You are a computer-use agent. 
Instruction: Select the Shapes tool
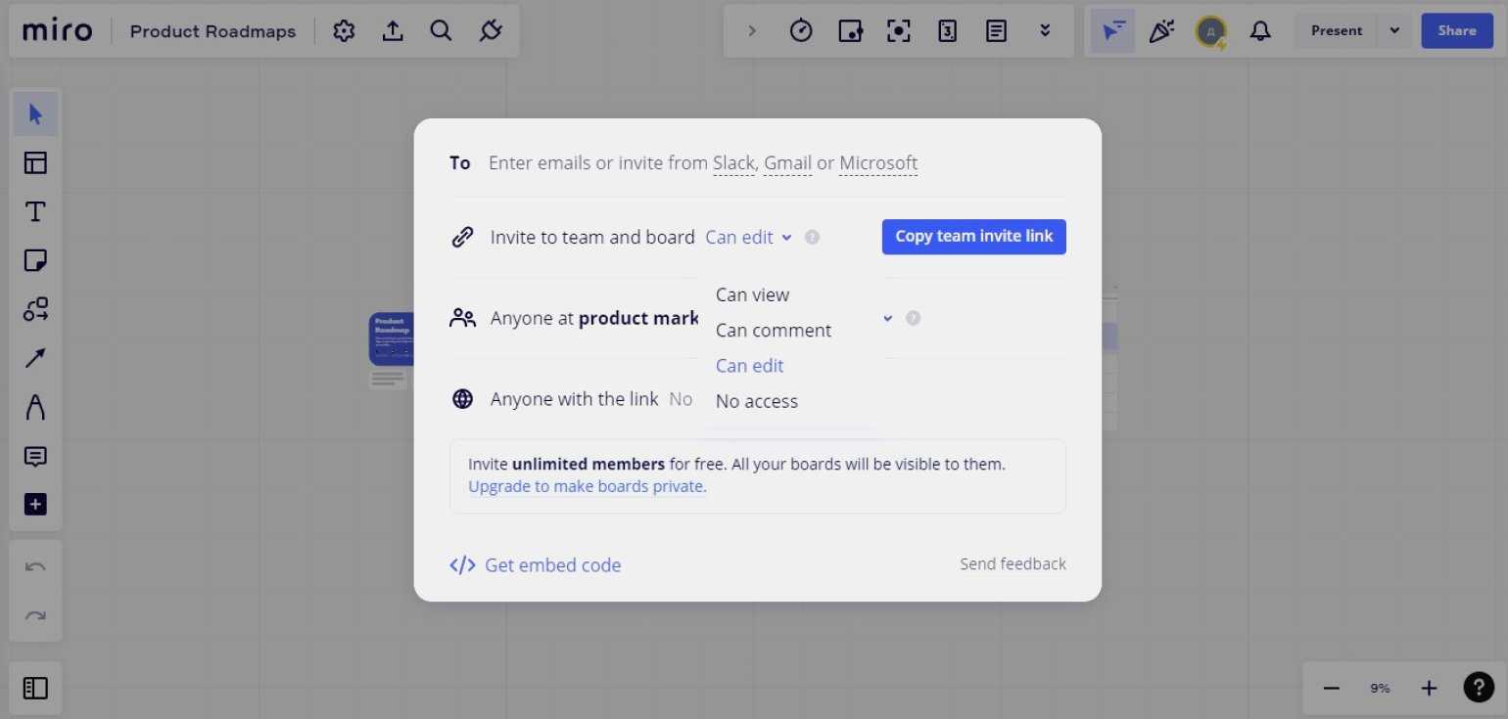click(x=35, y=309)
